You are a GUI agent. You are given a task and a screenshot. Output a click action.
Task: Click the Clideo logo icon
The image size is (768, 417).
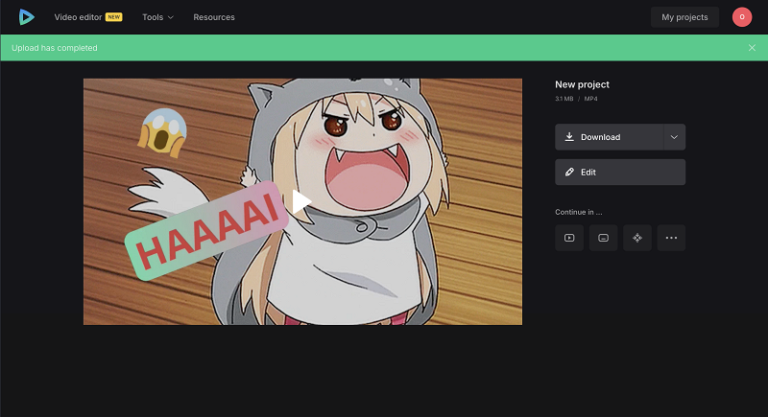coord(27,17)
